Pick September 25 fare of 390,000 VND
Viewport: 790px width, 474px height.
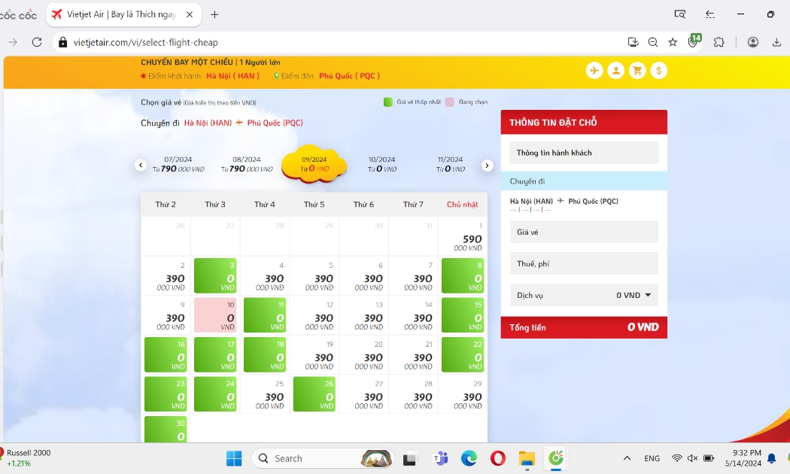265,394
